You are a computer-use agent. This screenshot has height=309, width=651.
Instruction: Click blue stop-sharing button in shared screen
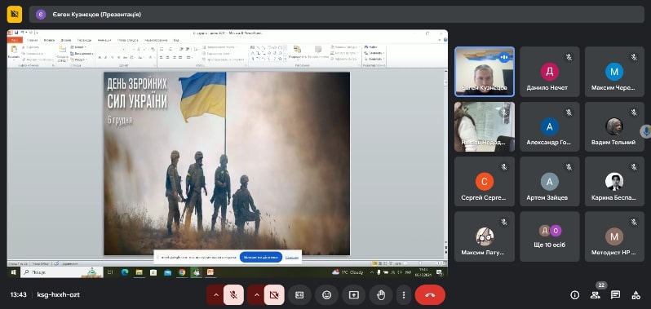coord(261,257)
